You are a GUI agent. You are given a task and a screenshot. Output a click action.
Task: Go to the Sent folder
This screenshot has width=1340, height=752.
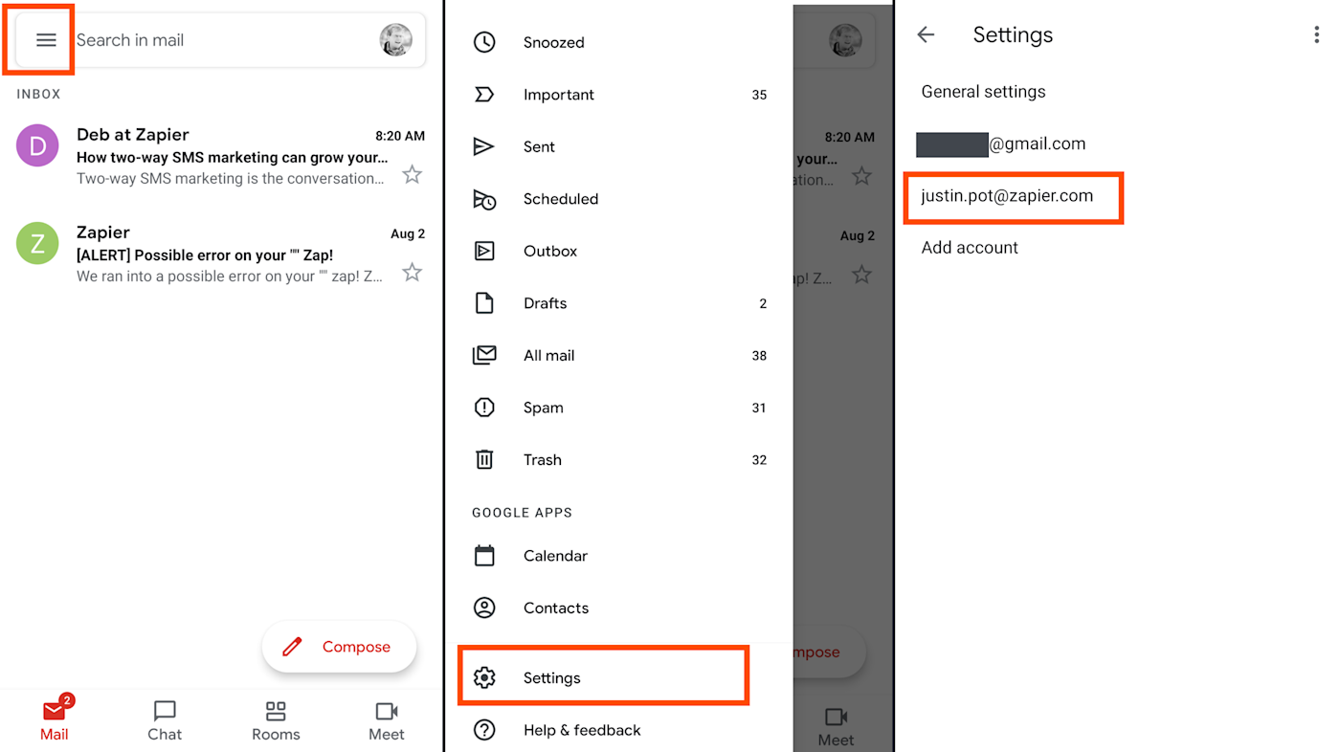[x=619, y=146]
